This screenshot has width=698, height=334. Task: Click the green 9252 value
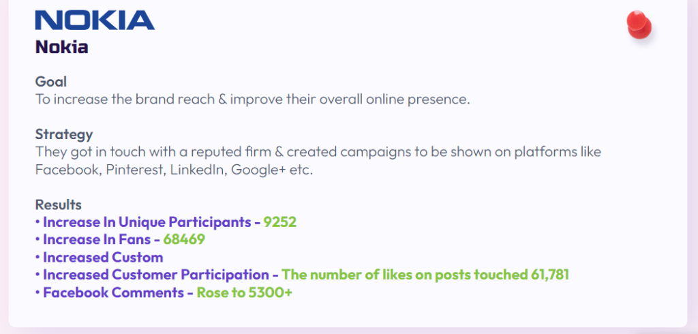click(280, 222)
